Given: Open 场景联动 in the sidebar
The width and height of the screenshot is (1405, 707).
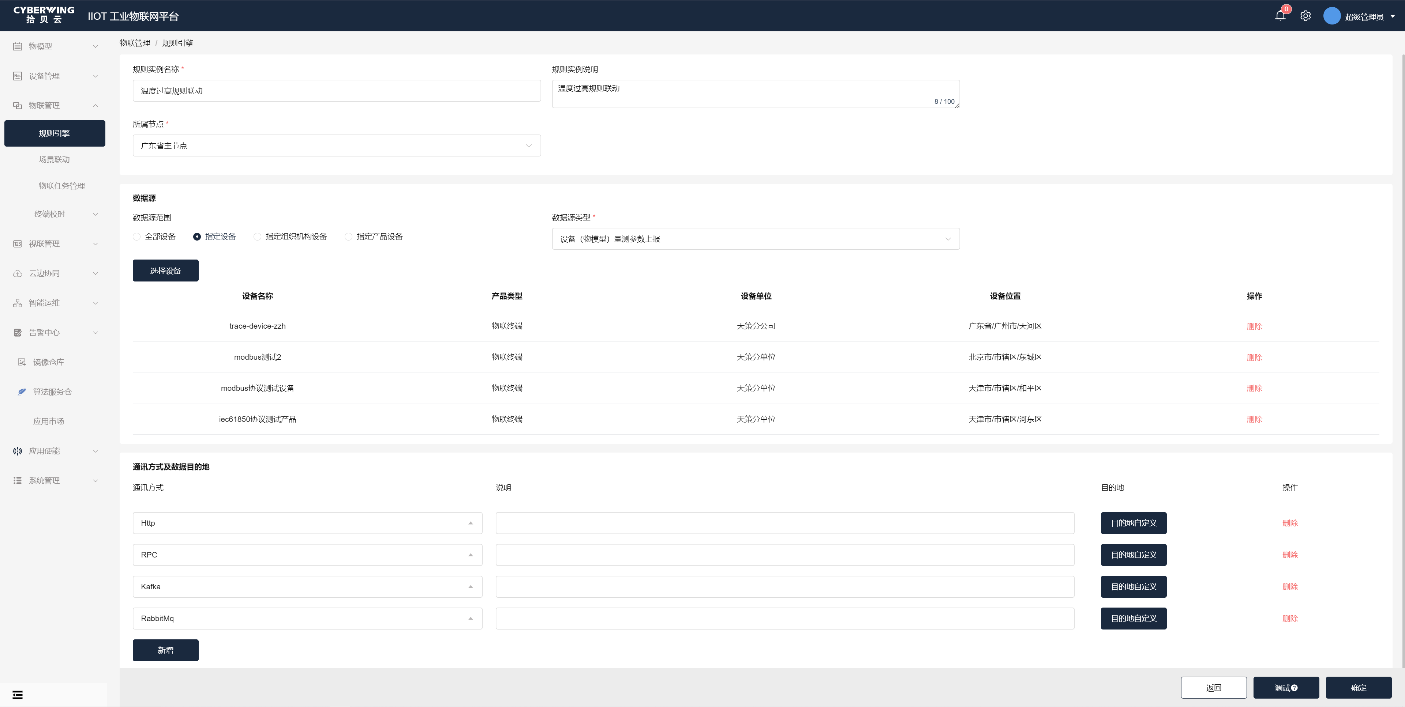Looking at the screenshot, I should coord(54,160).
